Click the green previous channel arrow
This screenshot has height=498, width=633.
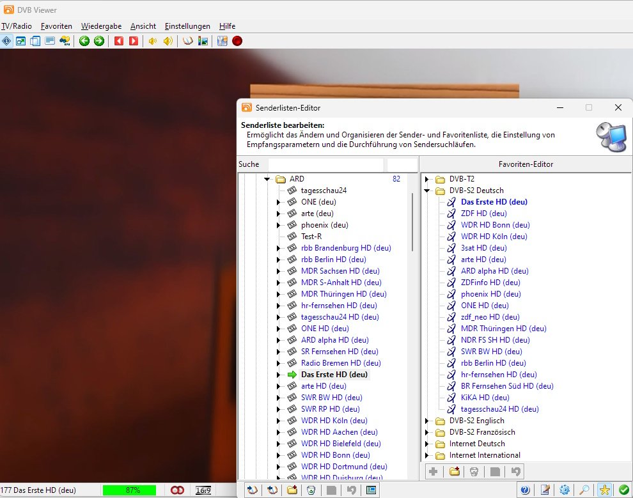(x=84, y=41)
